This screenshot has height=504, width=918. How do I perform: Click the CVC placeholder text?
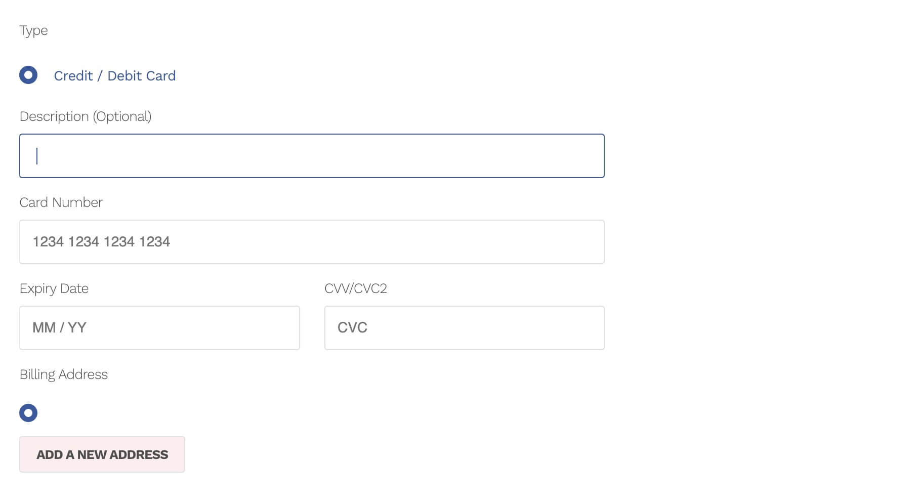[x=352, y=328]
